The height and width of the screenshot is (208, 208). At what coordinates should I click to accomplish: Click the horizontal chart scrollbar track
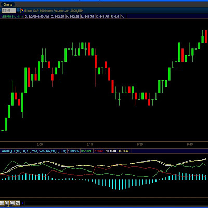(x=116, y=203)
